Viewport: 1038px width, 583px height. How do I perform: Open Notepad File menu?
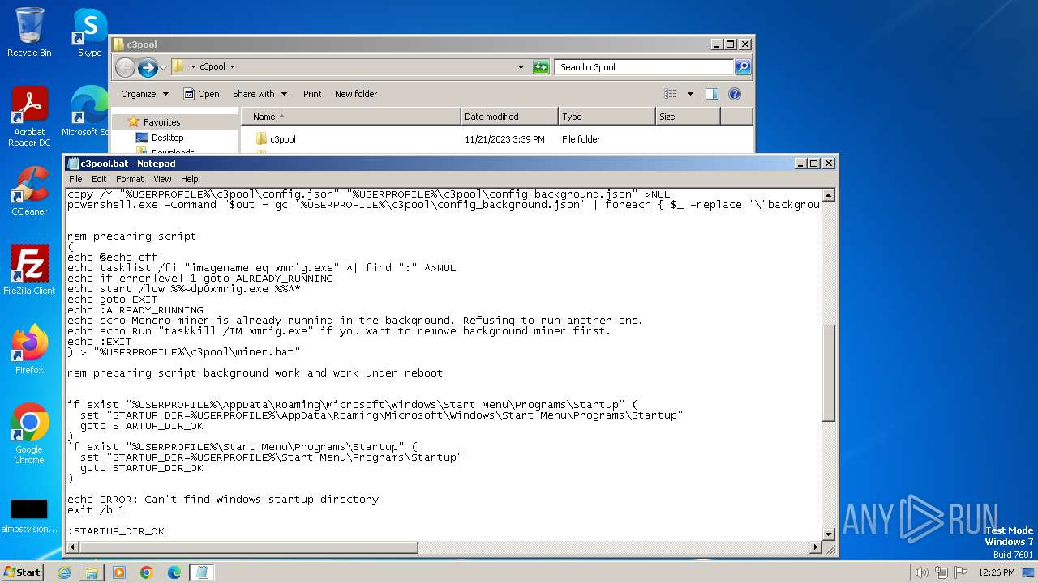[75, 179]
